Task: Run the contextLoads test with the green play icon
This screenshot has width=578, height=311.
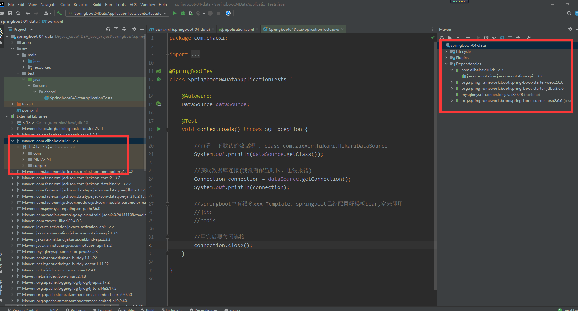Action: point(175,13)
